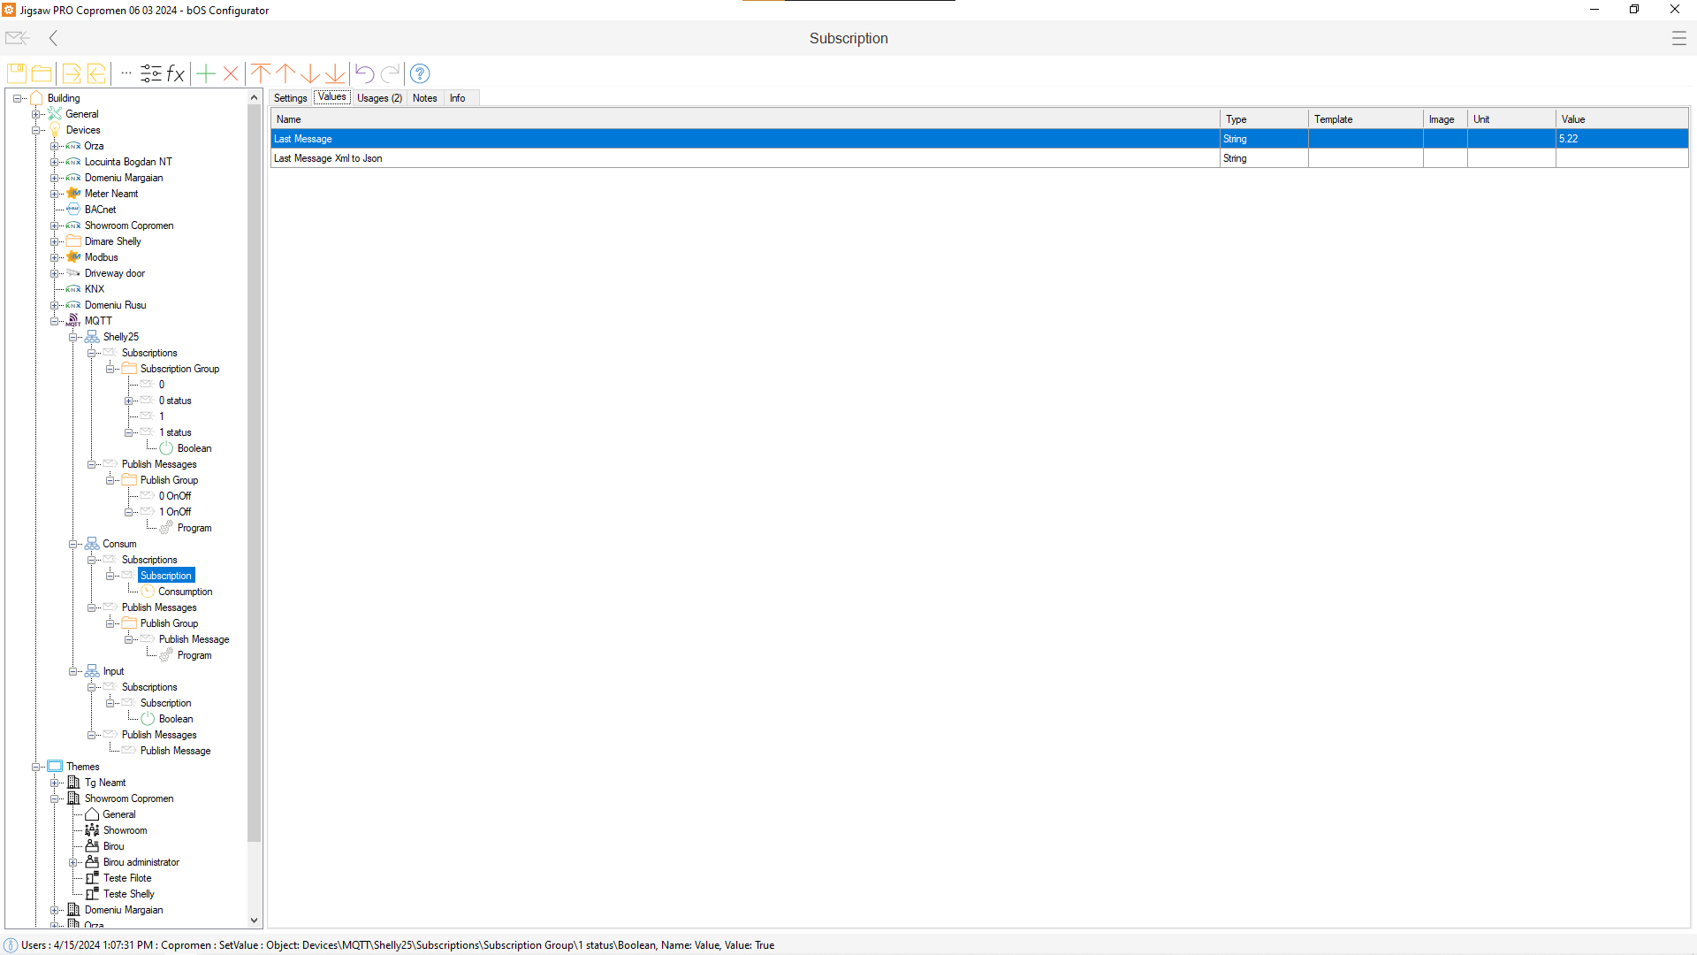
Task: Select the Consumption tree item
Action: pyautogui.click(x=185, y=592)
